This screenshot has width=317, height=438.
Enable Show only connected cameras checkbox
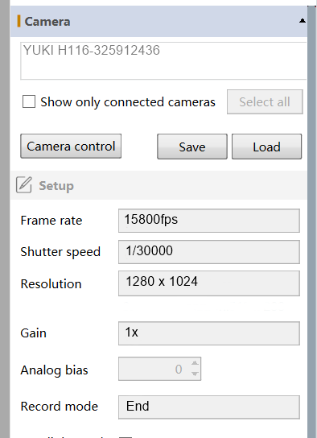(x=29, y=101)
